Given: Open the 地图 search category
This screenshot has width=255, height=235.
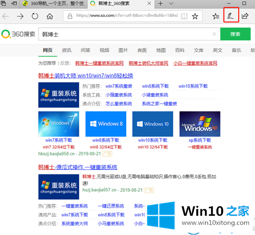Looking at the screenshot, I should tap(161, 50).
